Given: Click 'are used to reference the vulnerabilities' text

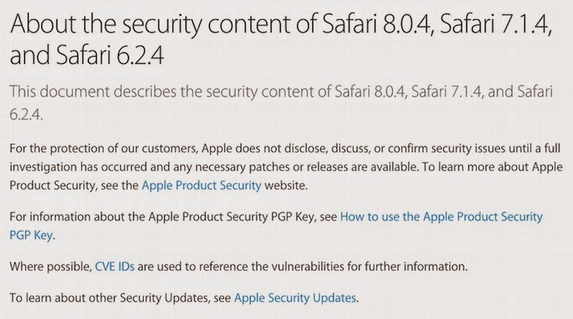Looking at the screenshot, I should [240, 267].
